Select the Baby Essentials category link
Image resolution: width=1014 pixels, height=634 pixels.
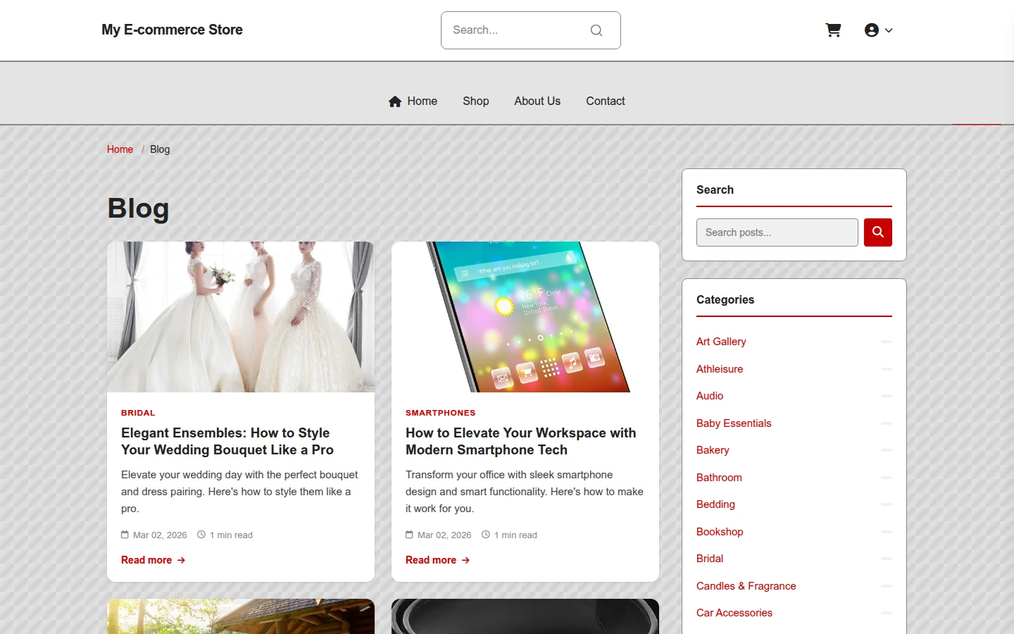tap(734, 423)
